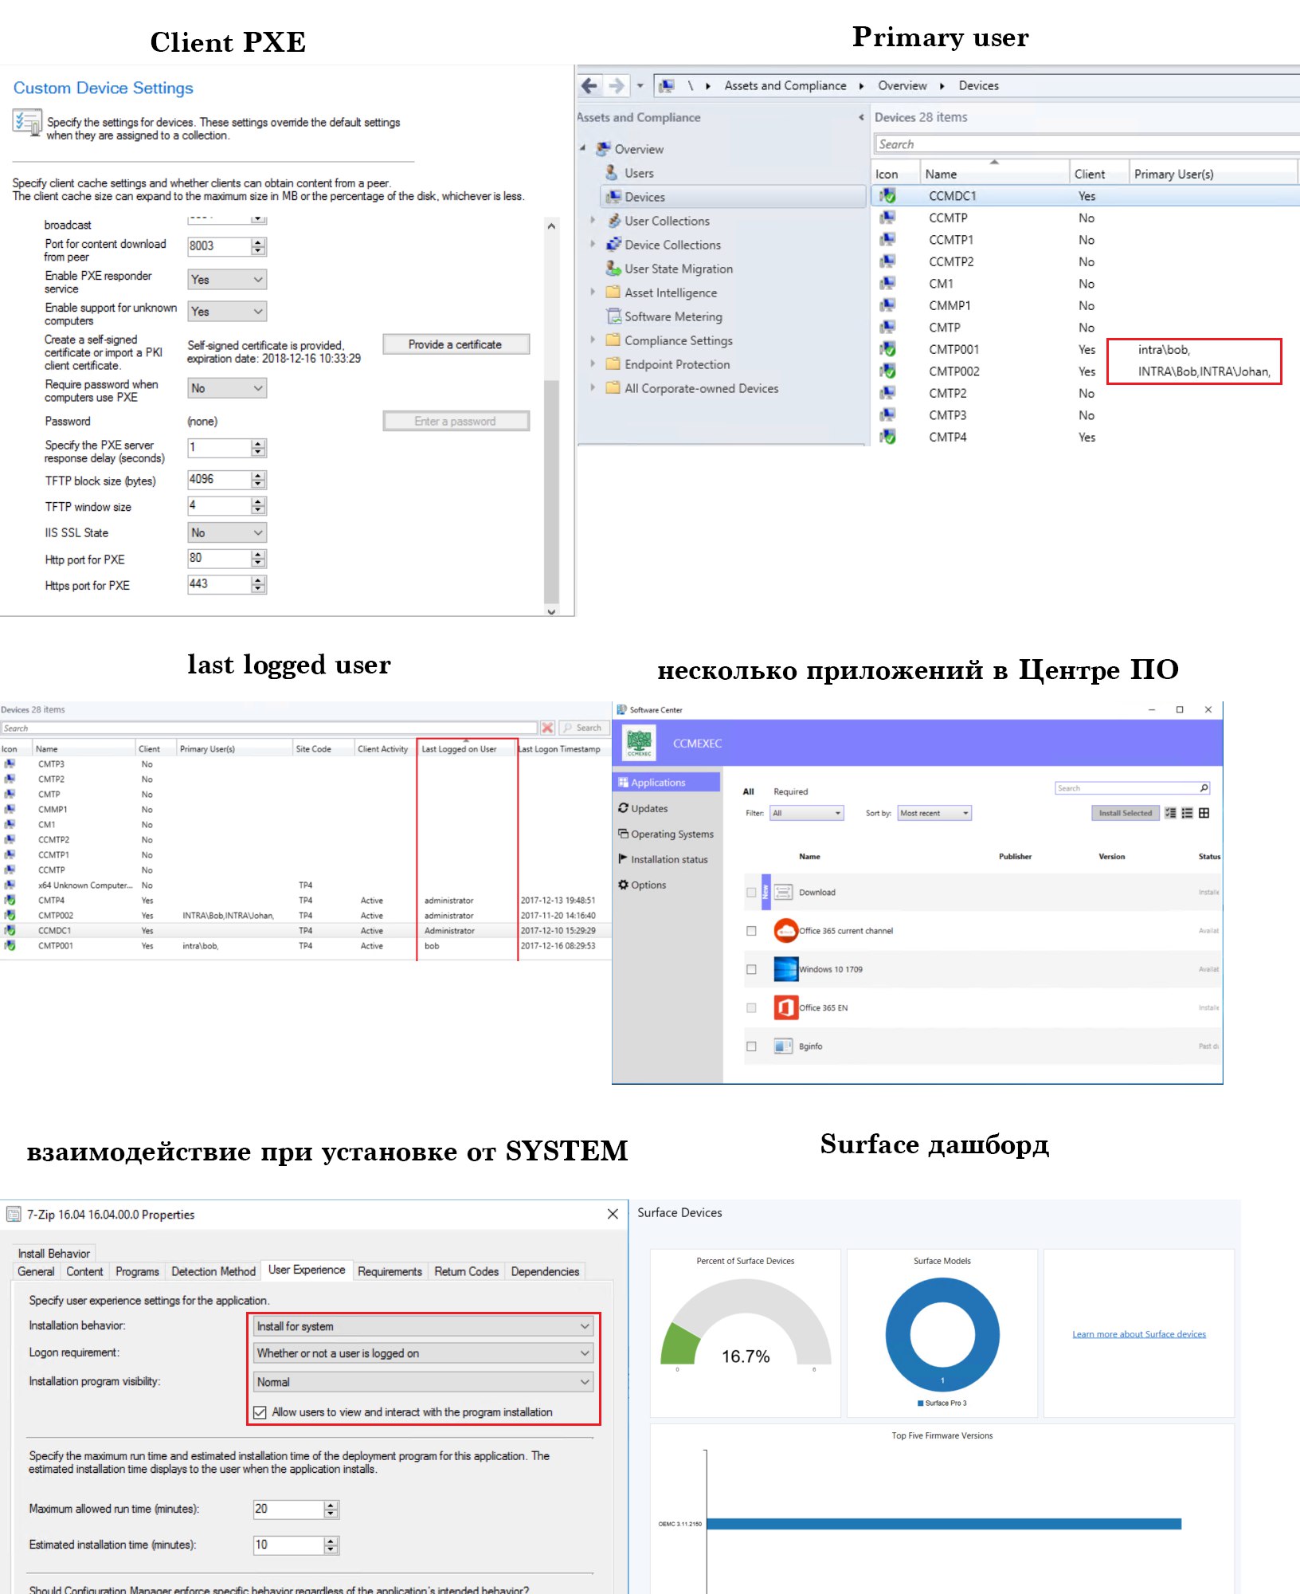Check the Office 365 current channel checkbox
This screenshot has width=1300, height=1594.
click(751, 931)
